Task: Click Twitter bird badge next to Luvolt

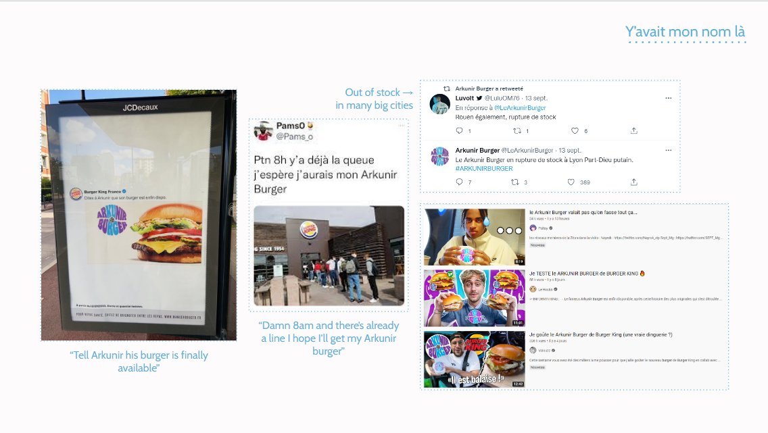Action: (479, 99)
